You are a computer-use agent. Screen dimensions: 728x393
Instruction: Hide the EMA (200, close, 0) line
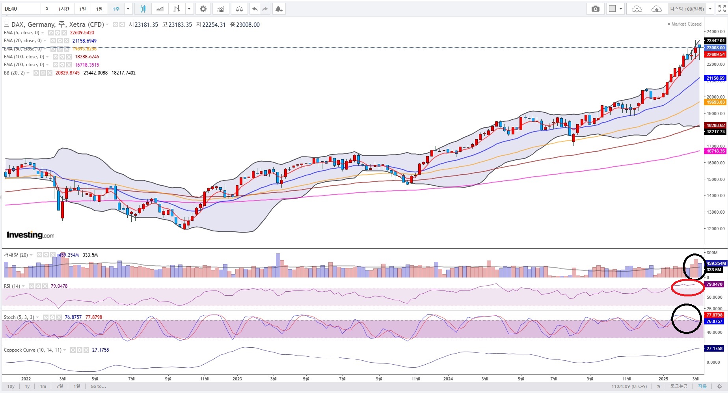[x=55, y=65]
